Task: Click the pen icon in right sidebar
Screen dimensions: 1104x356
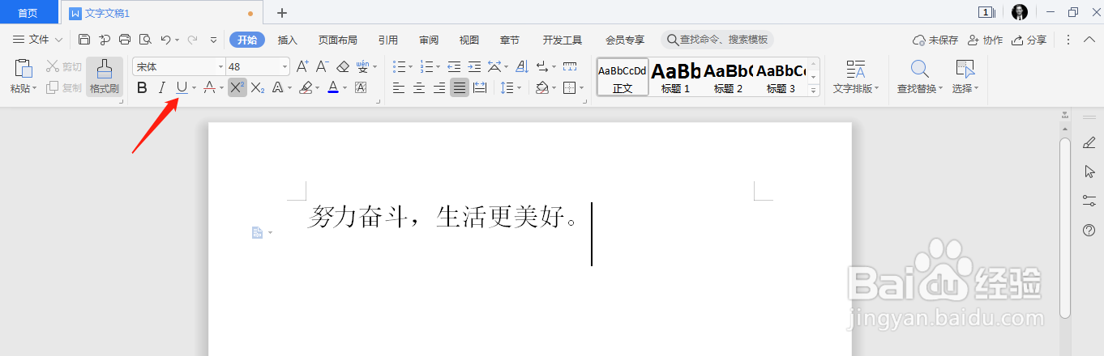Action: pyautogui.click(x=1089, y=142)
